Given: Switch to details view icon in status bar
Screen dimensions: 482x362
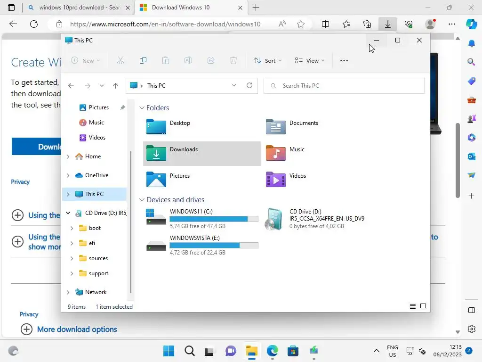Looking at the screenshot, I should point(413,306).
